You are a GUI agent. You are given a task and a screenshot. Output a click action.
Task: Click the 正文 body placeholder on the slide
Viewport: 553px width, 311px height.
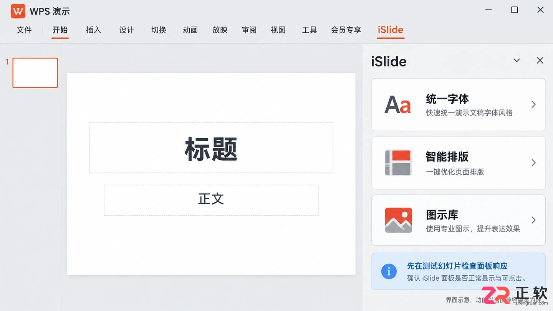point(211,200)
